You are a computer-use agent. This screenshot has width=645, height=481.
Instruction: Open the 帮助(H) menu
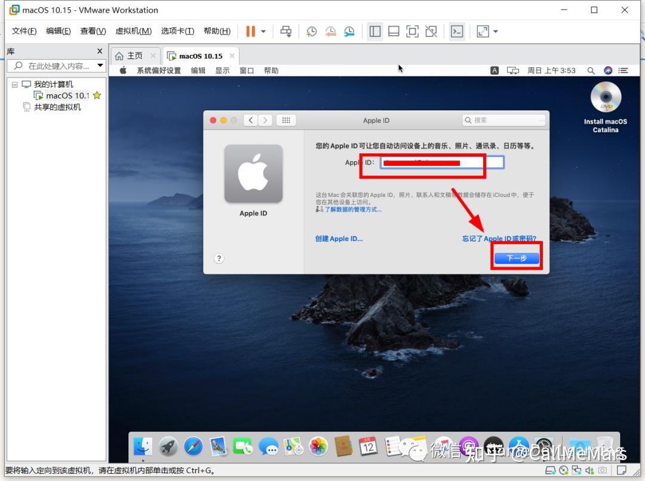tap(217, 31)
